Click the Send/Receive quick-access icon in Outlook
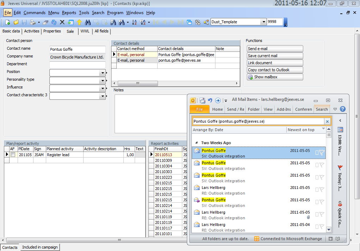 point(202,100)
